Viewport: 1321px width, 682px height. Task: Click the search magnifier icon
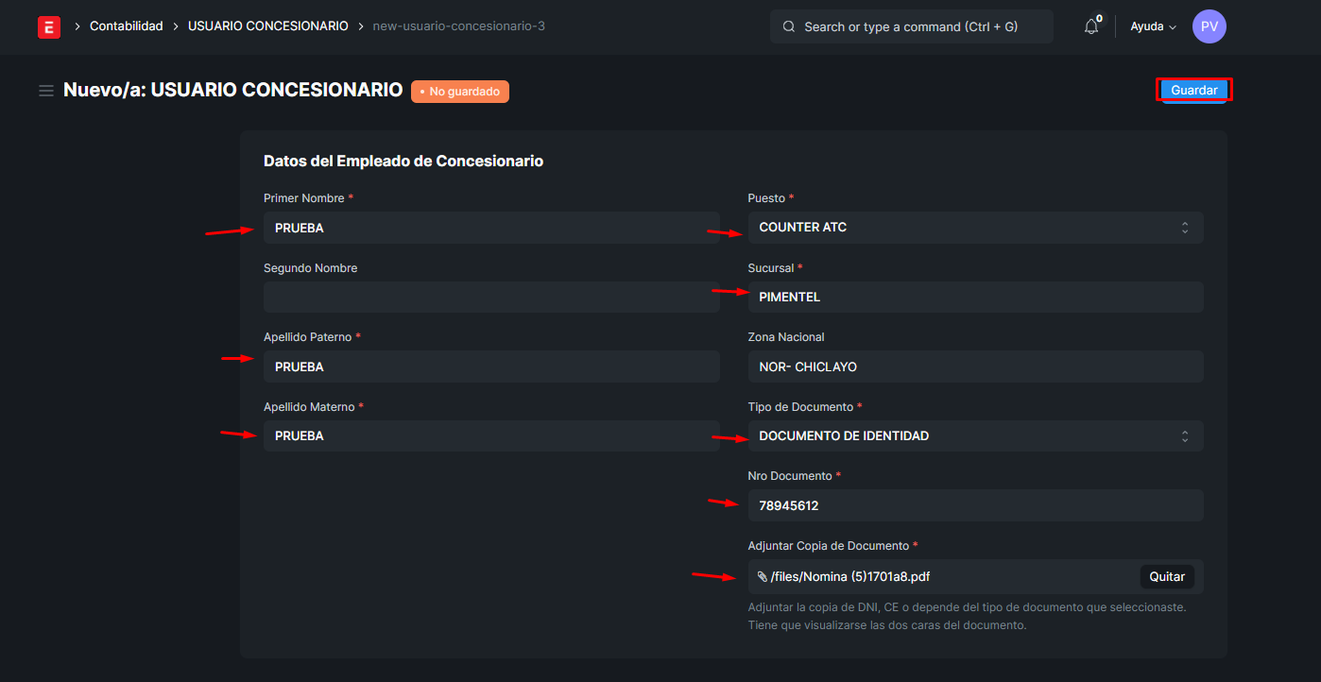tap(789, 26)
